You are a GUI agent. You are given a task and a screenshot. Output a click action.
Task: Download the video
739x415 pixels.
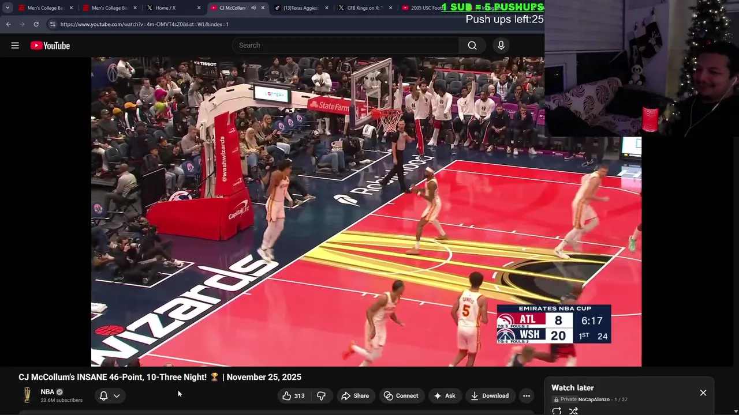[490, 395]
